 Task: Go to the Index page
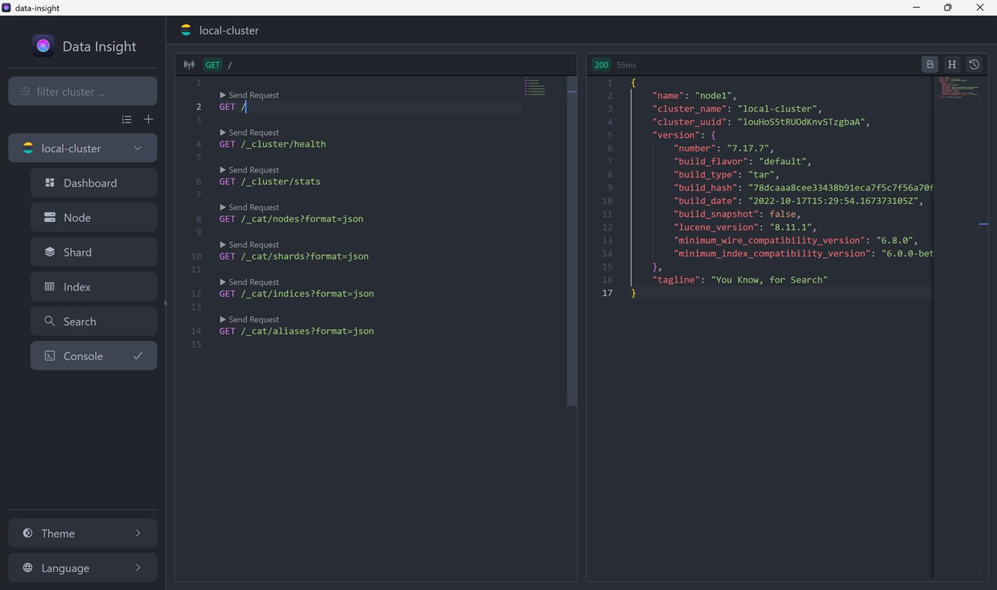tap(94, 286)
